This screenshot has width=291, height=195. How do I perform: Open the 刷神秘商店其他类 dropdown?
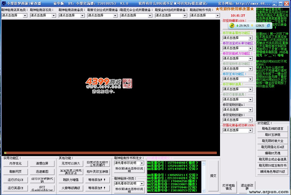14,15
